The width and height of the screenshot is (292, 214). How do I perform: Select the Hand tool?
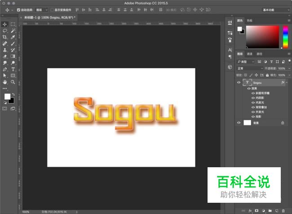pos(5,82)
